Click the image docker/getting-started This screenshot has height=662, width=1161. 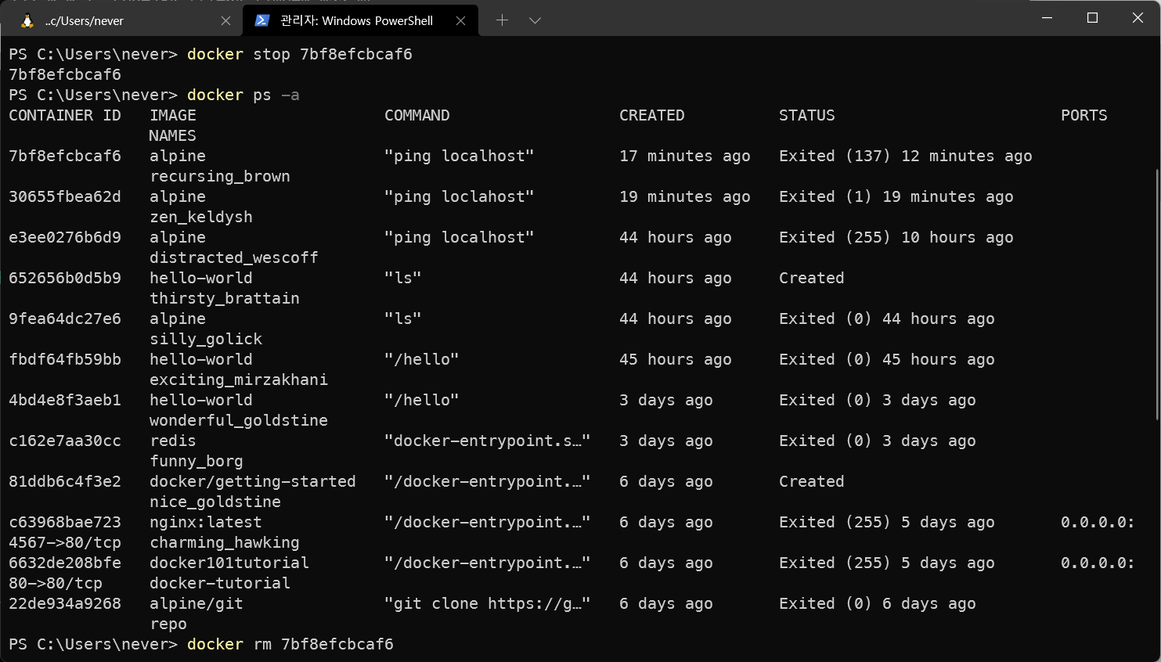tap(253, 481)
